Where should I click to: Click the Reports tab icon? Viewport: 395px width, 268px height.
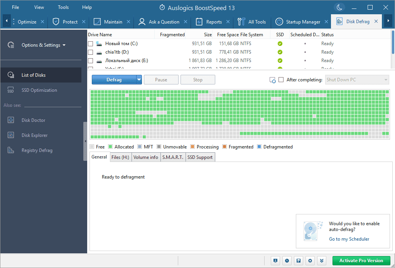pyautogui.click(x=199, y=22)
